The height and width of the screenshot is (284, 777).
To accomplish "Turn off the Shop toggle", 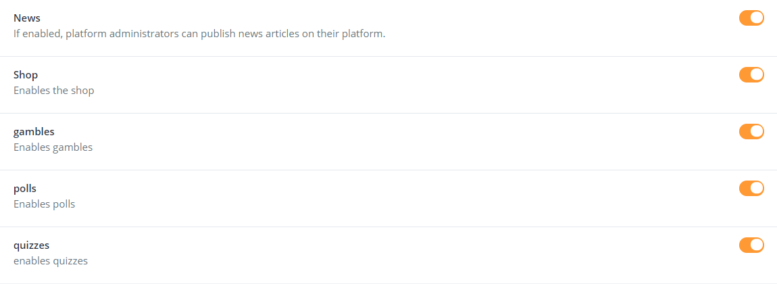I will coord(751,74).
